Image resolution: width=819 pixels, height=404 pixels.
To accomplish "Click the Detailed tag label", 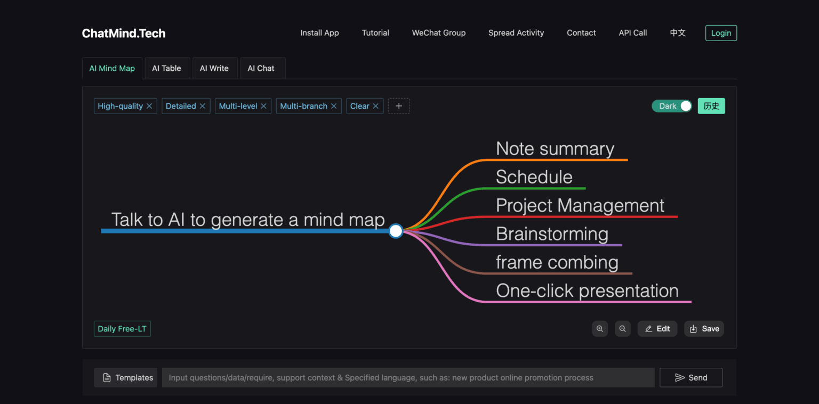I will (x=181, y=106).
